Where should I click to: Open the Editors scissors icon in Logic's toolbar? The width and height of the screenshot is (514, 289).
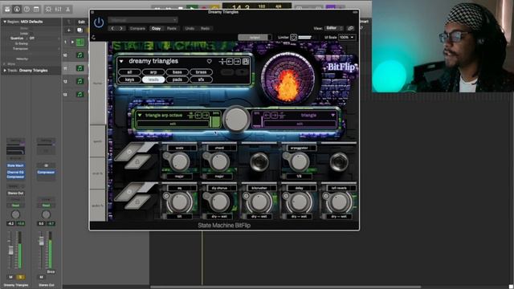pos(67,9)
